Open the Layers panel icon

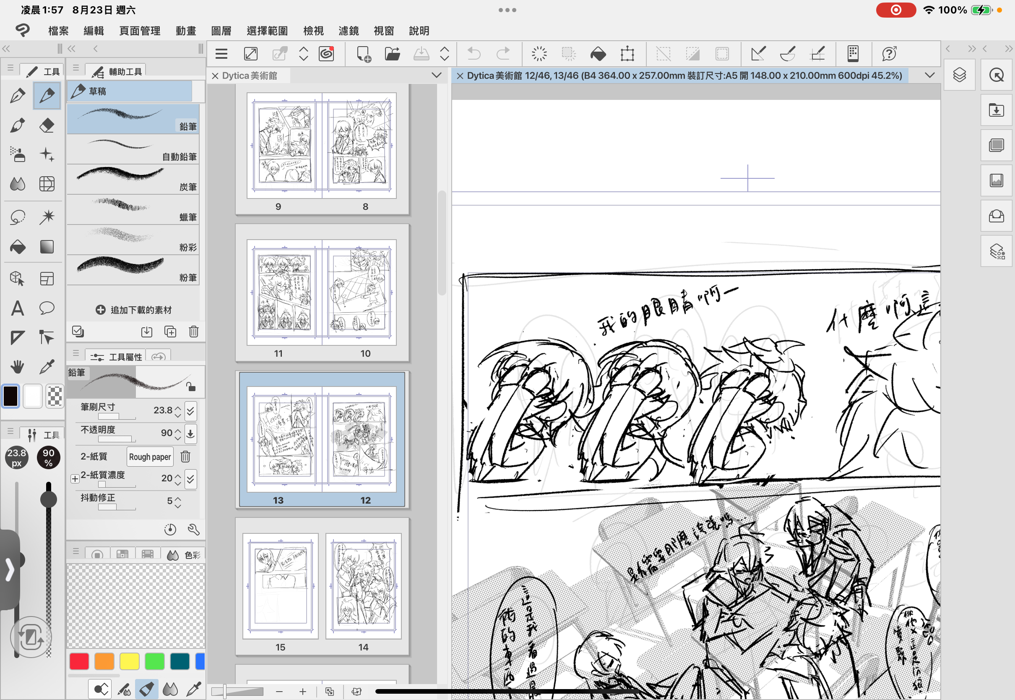click(959, 75)
